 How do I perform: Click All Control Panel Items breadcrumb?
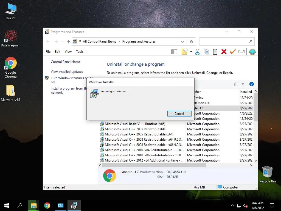99,41
